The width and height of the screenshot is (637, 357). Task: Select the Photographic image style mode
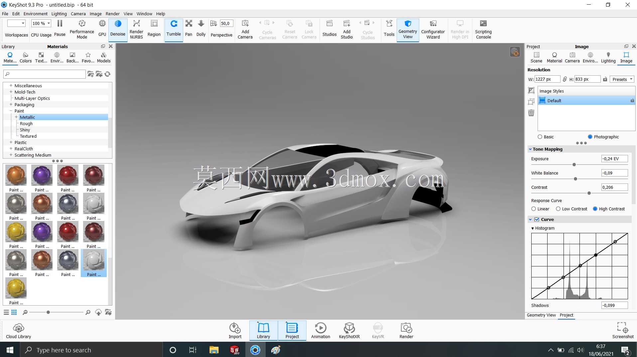tap(590, 137)
